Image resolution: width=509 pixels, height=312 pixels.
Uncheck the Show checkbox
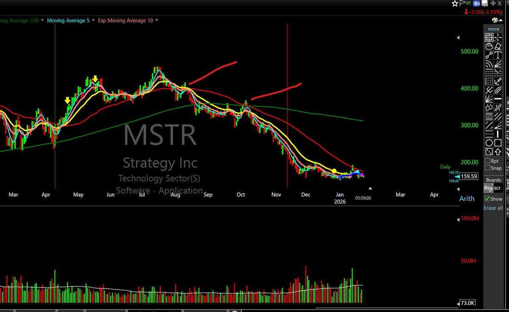tap(487, 199)
